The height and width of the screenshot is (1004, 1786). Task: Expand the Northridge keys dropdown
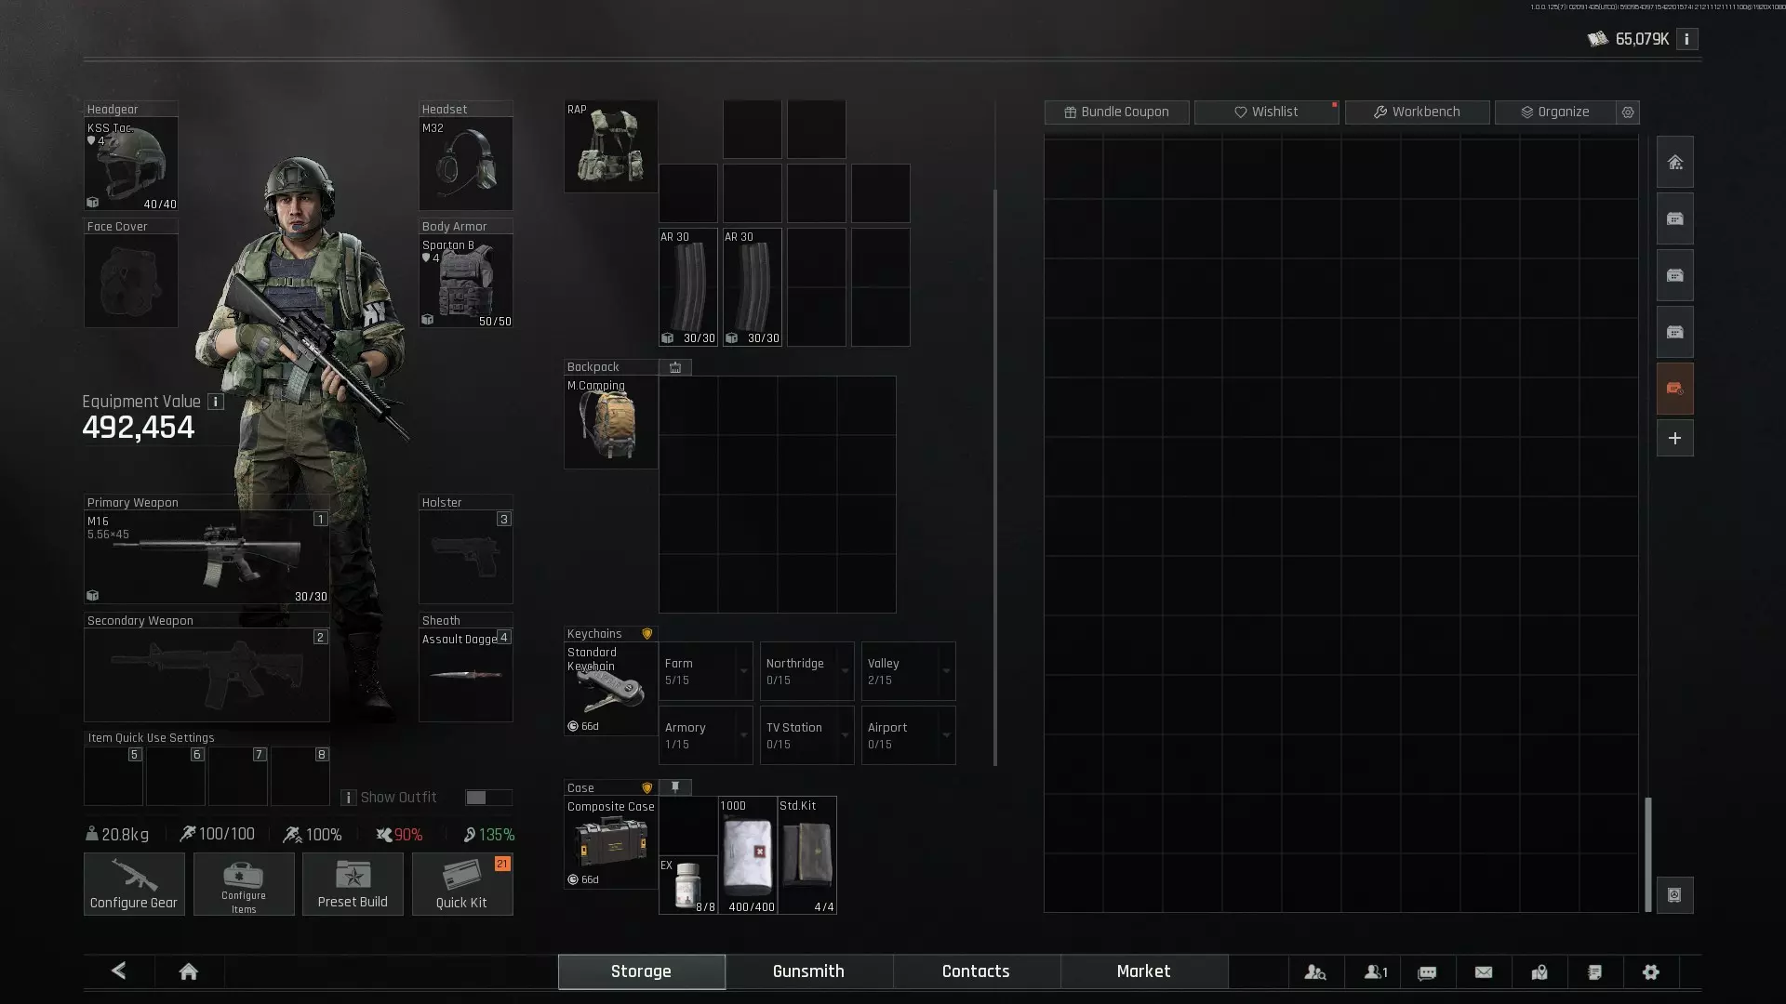coord(845,671)
